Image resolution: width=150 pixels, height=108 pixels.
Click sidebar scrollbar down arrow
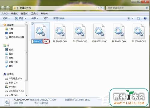point(26,95)
